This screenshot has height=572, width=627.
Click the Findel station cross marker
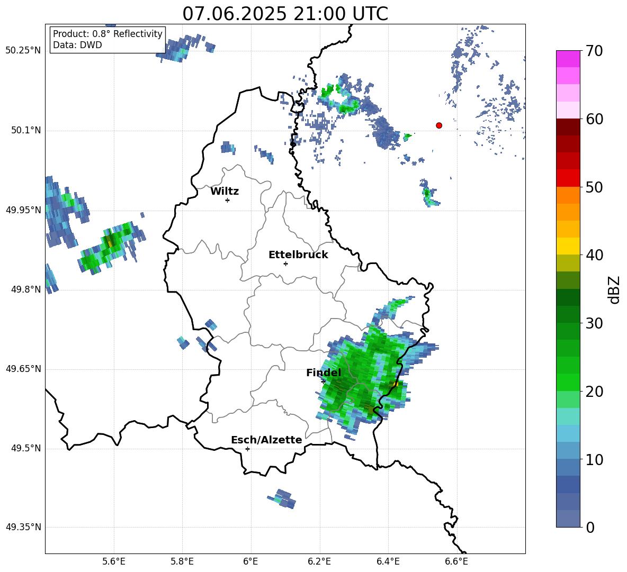[x=323, y=382]
